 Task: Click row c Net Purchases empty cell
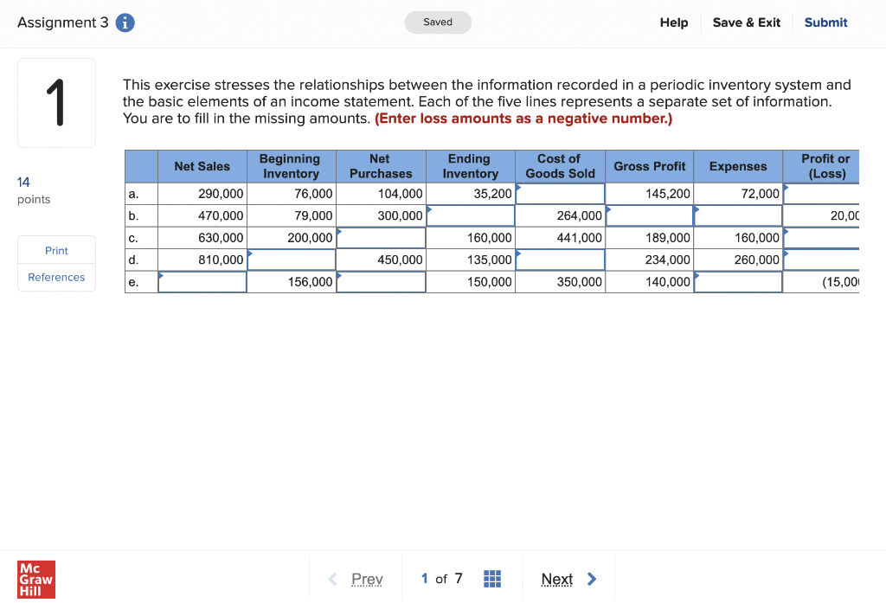tap(381, 237)
